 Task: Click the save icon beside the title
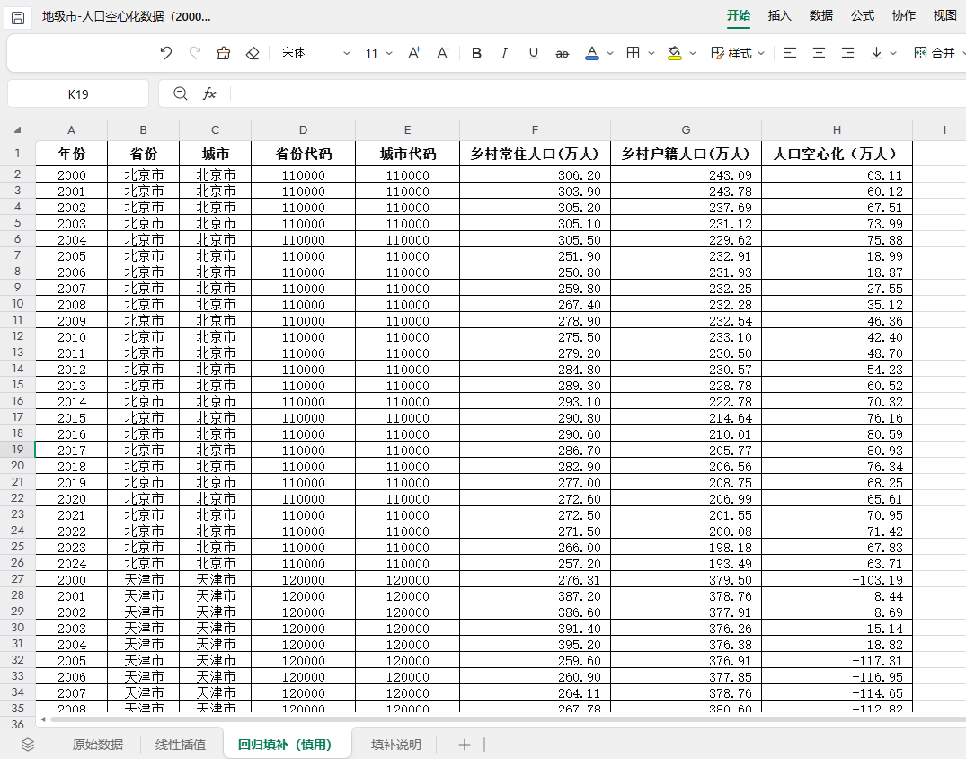18,18
